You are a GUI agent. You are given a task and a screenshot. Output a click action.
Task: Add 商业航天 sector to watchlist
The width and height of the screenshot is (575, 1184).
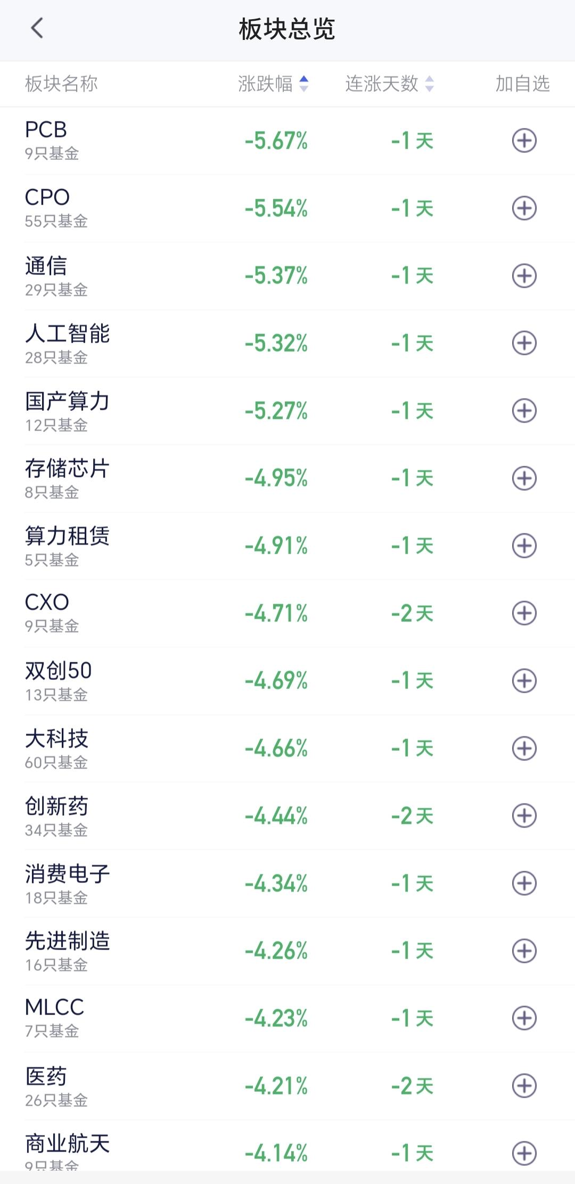coord(524,1153)
